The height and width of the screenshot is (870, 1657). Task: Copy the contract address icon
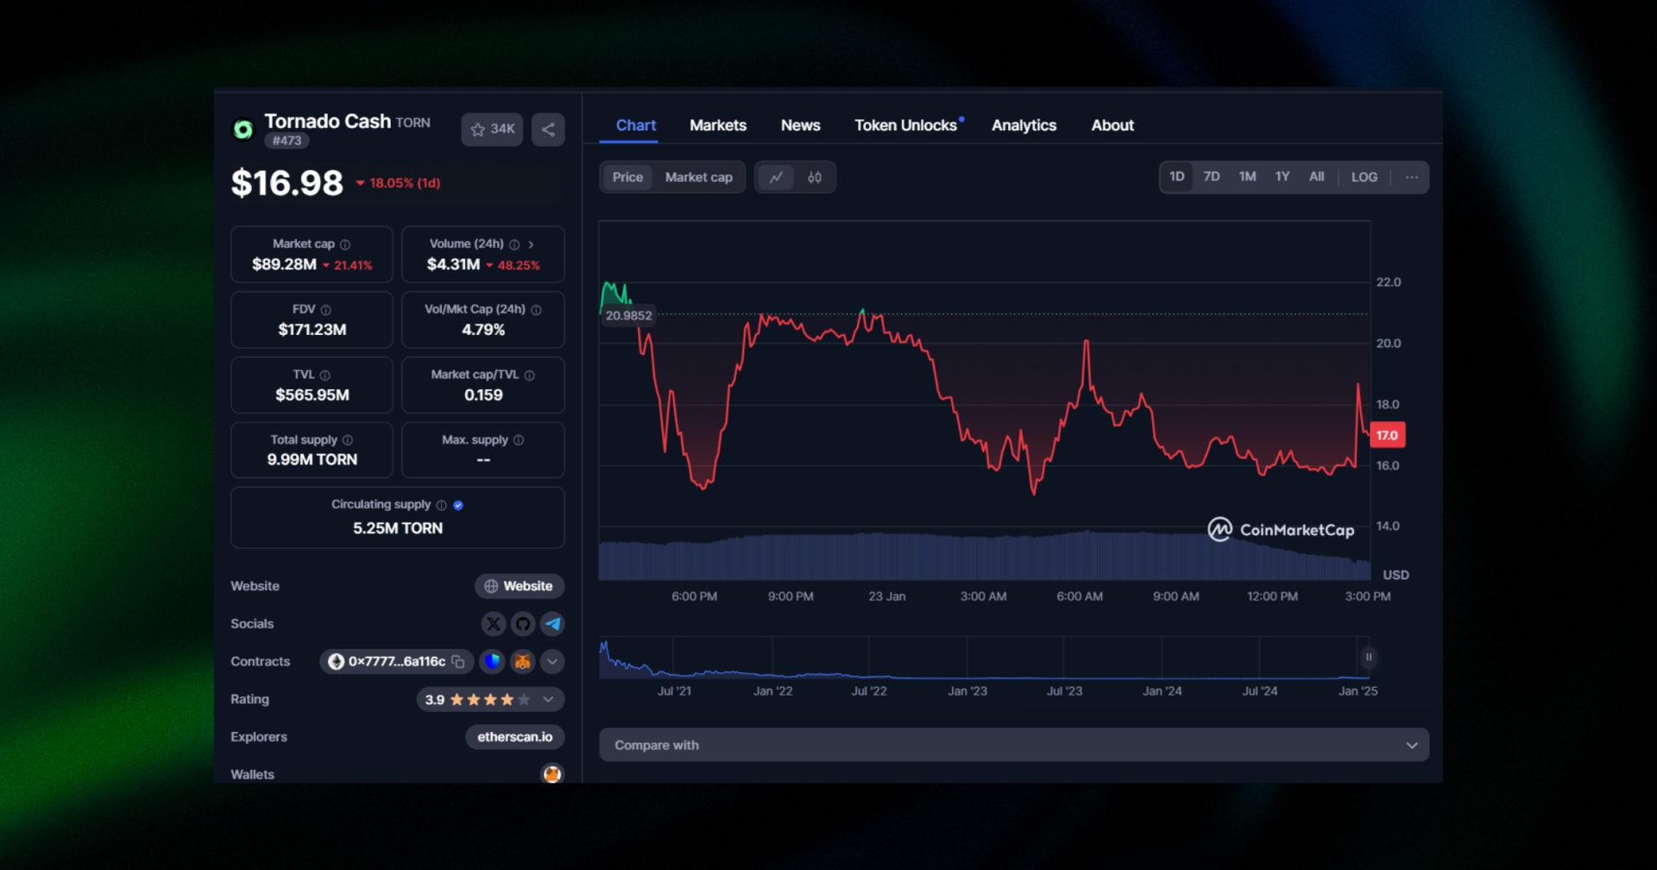458,661
